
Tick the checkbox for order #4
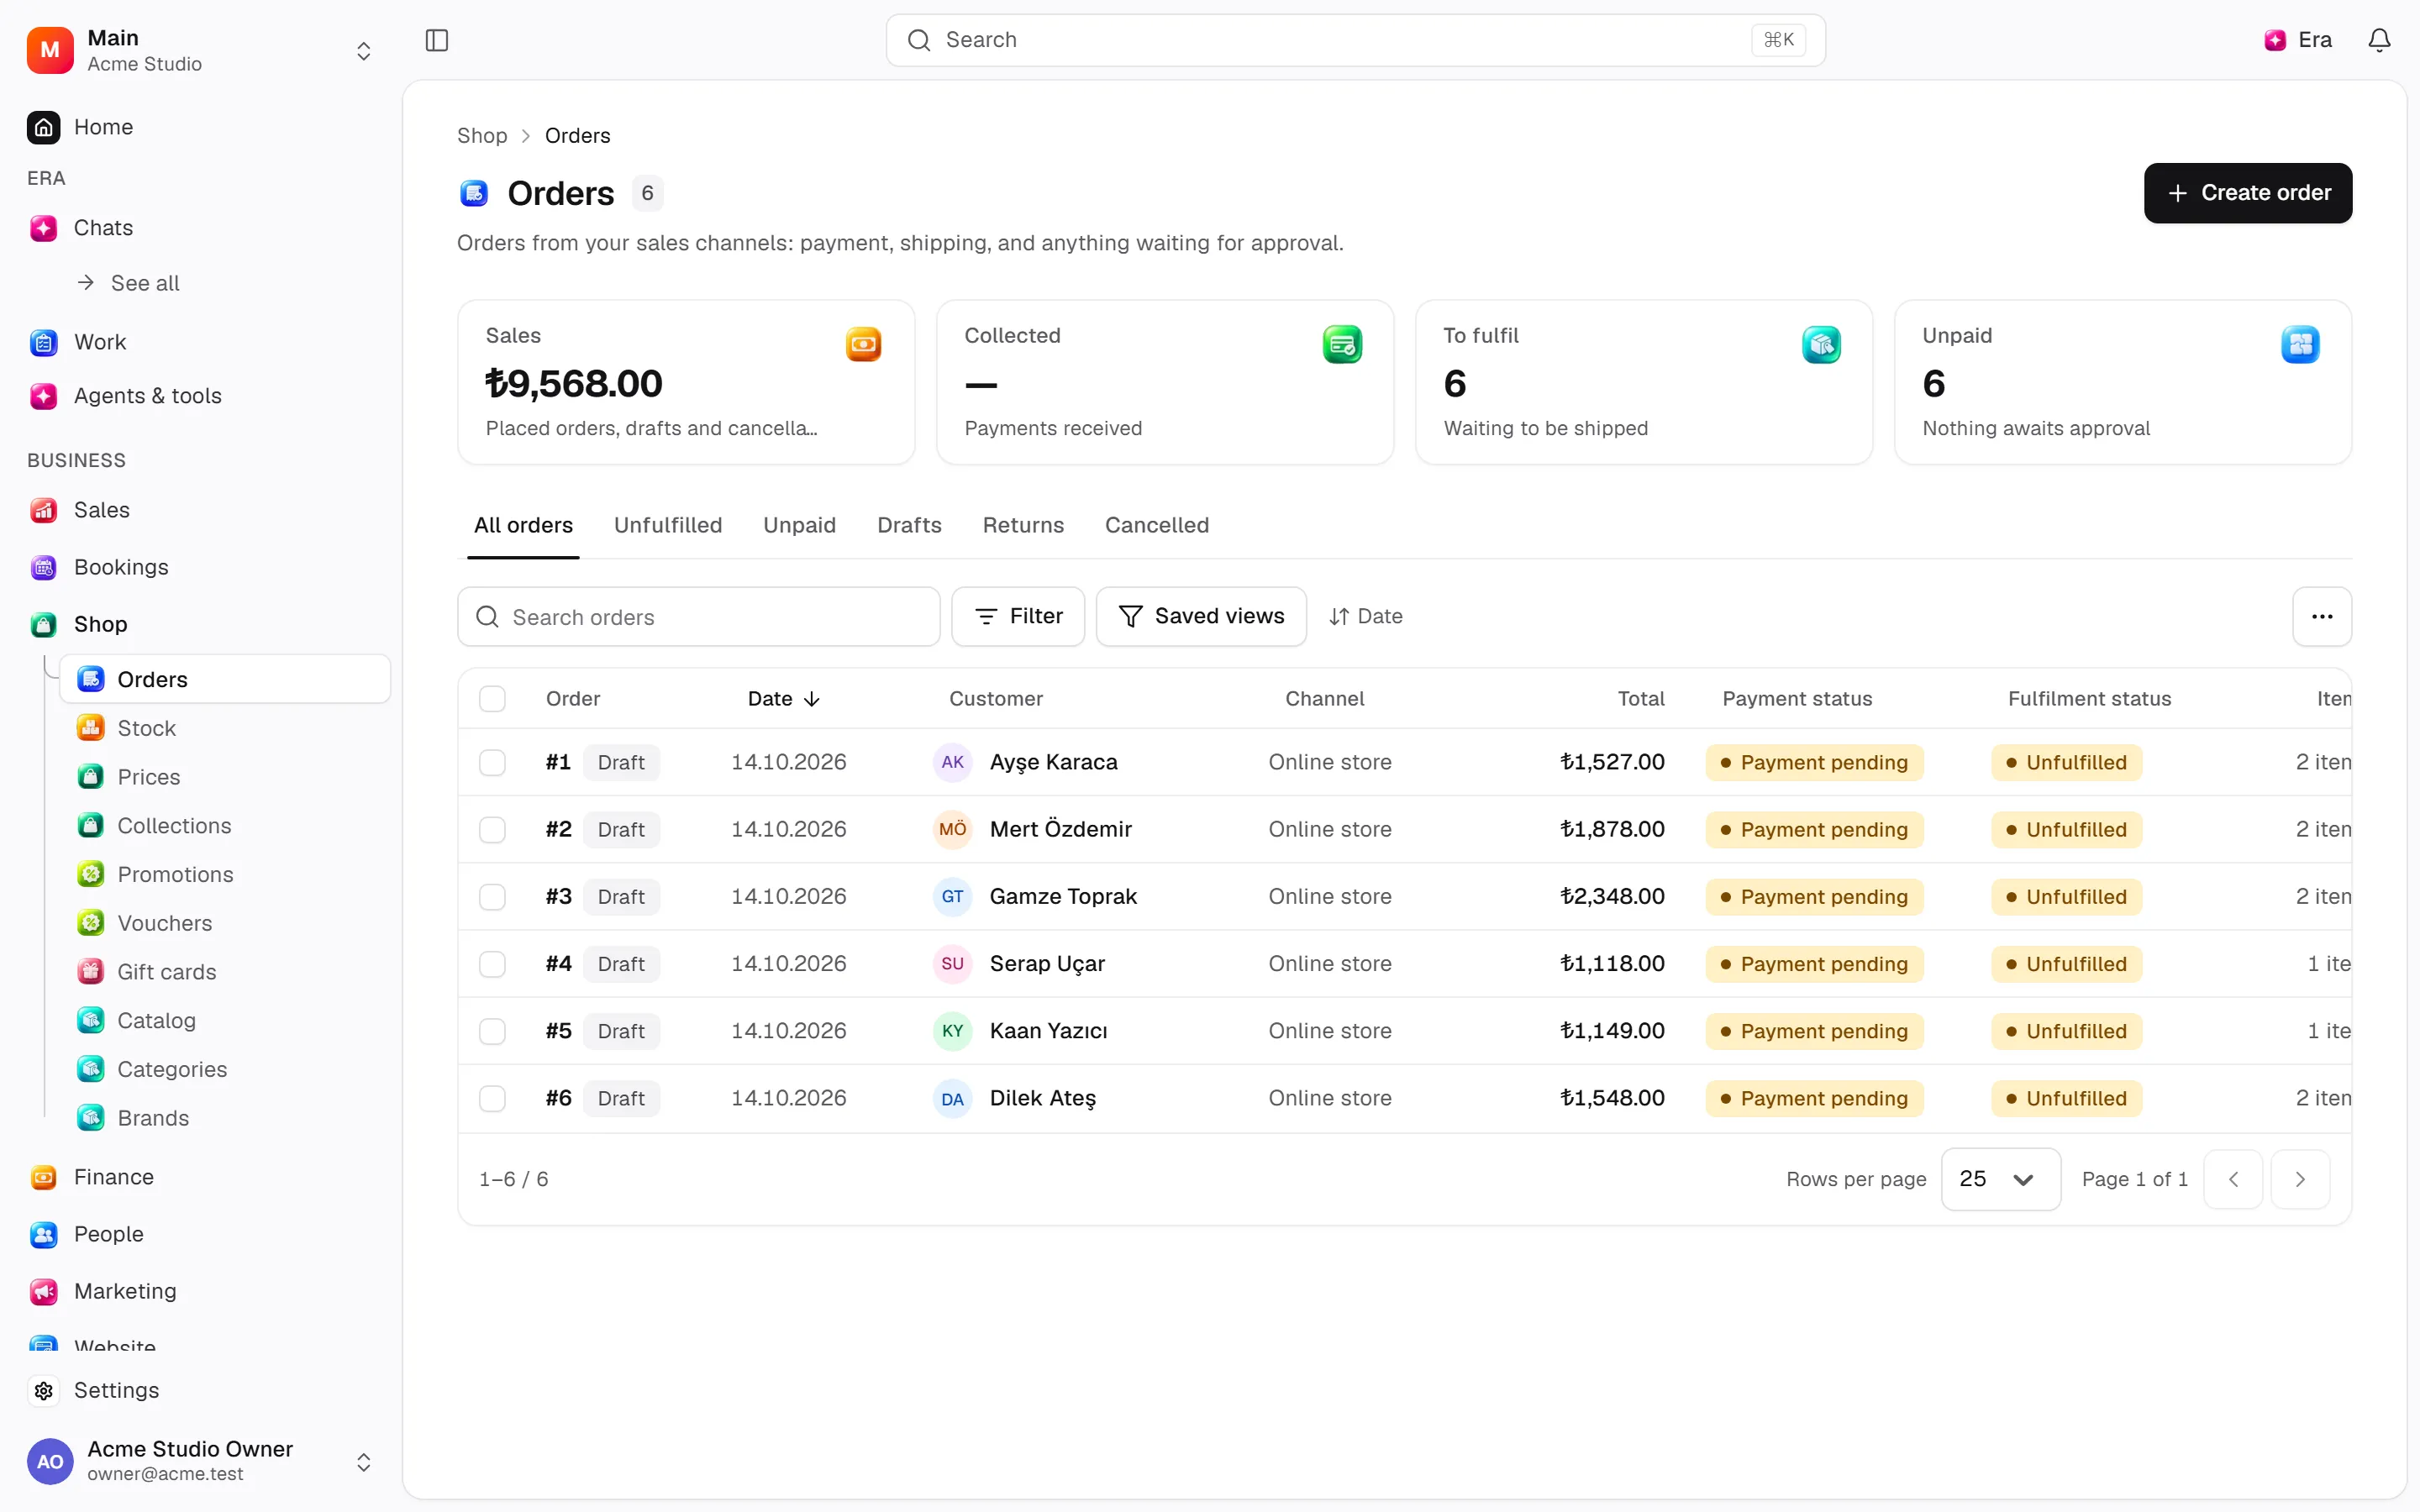pyautogui.click(x=492, y=964)
